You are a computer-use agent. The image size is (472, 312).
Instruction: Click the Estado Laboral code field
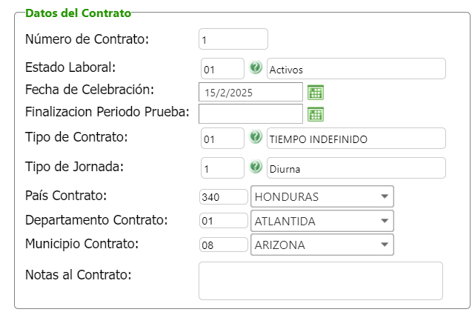click(x=222, y=69)
